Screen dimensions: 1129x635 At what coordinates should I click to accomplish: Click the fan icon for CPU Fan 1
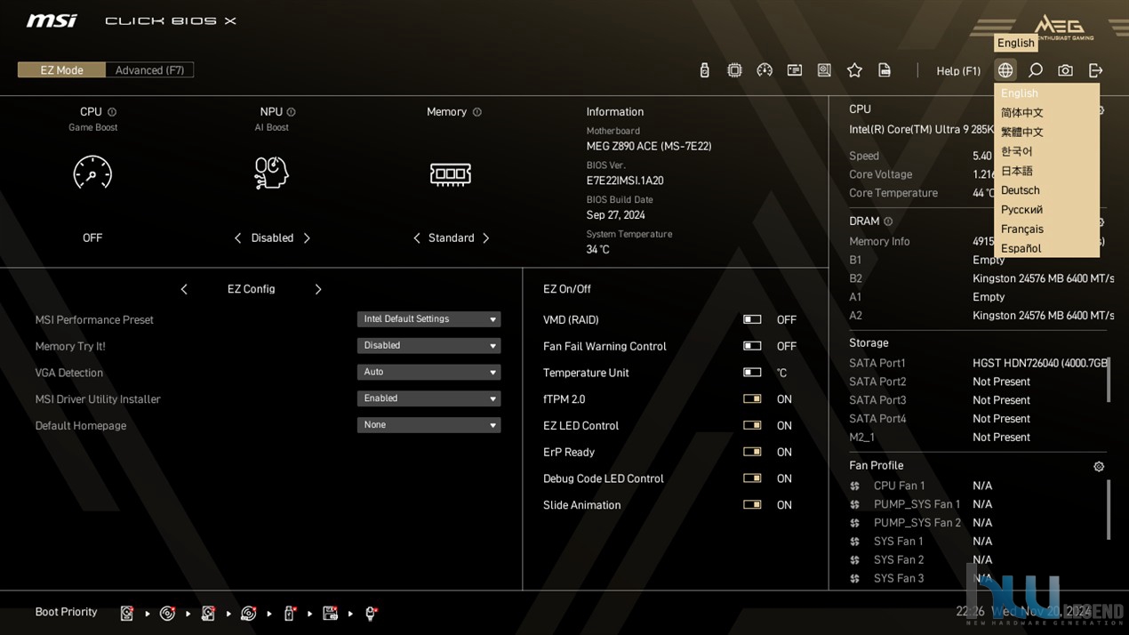(x=854, y=486)
